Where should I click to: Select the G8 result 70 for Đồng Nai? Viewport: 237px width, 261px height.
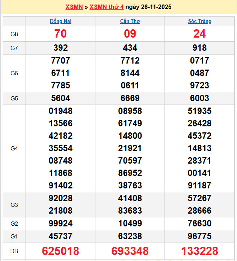point(60,34)
